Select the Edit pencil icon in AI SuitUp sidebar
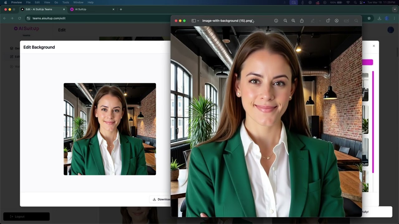 tap(12, 56)
